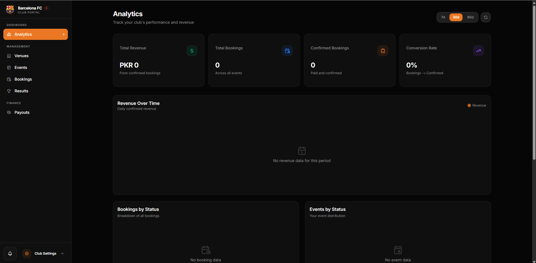Select the 7d time range
Screen dimensions: 536x263
(443, 17)
